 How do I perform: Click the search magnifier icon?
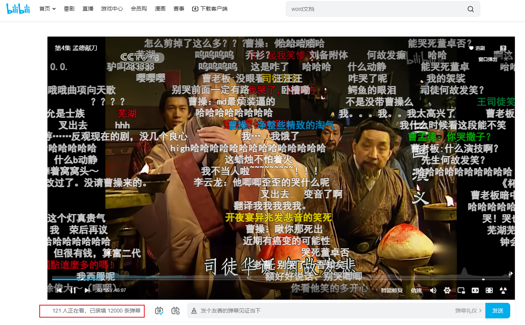(471, 9)
